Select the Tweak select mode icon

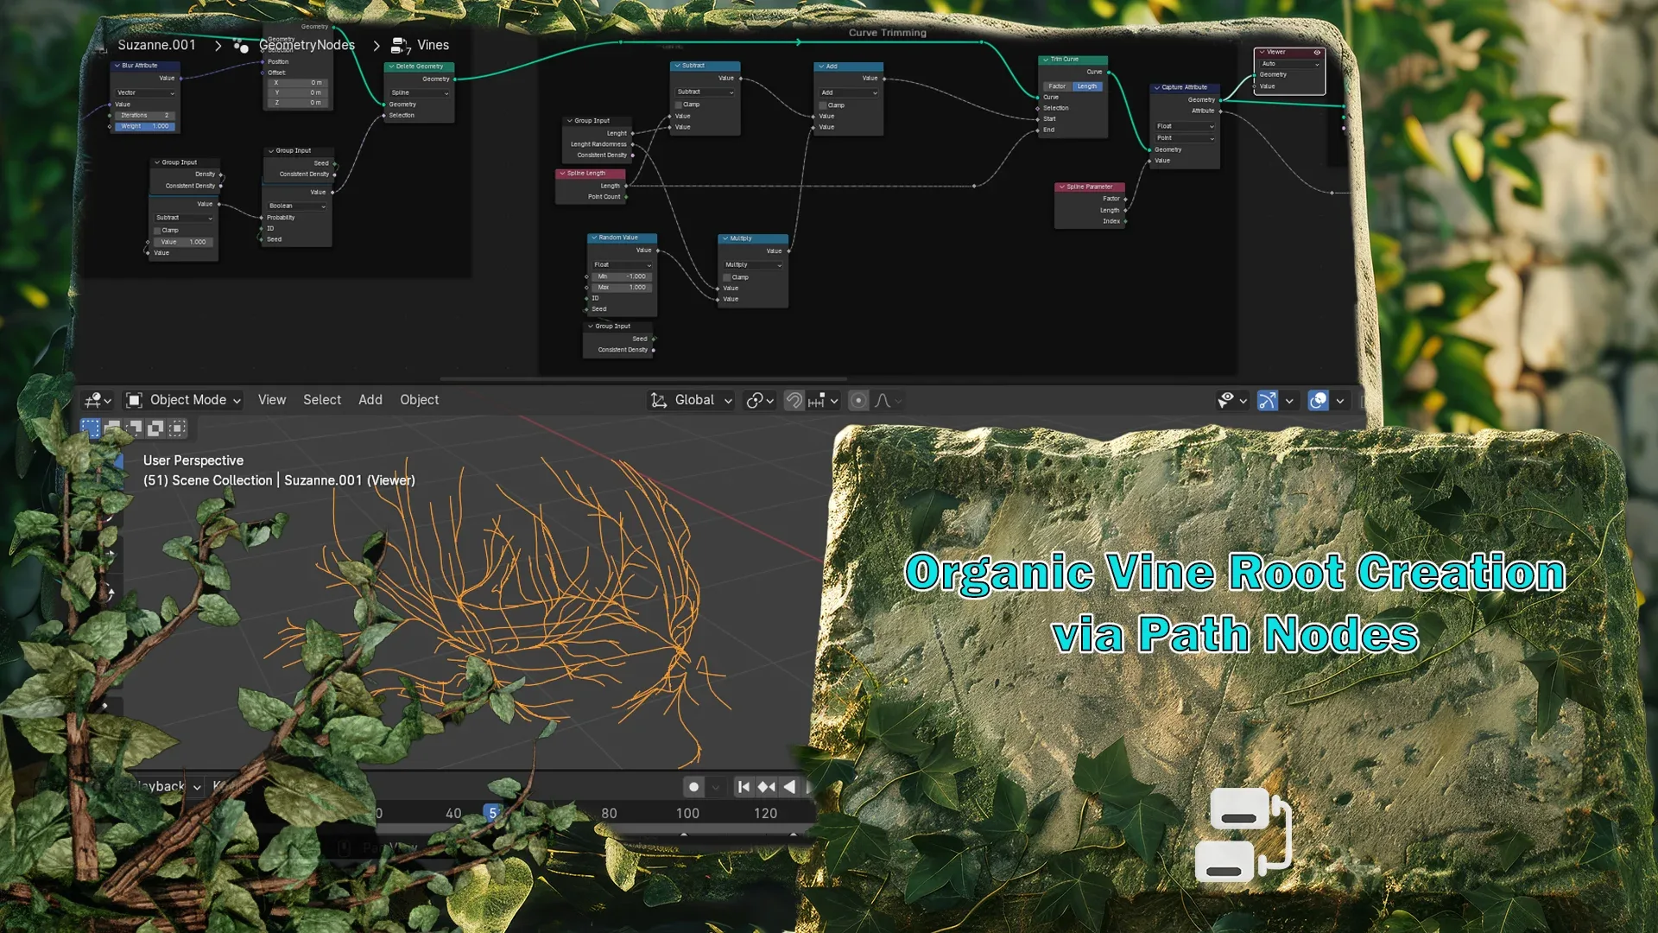coord(92,428)
